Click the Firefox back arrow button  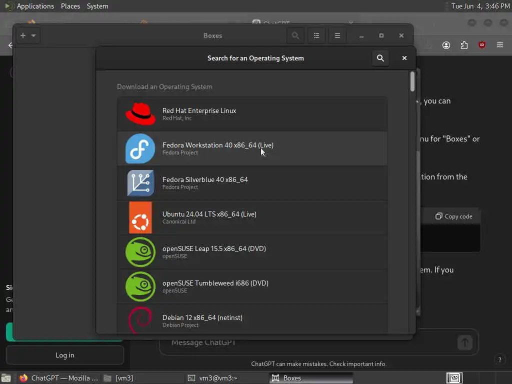tap(10, 45)
